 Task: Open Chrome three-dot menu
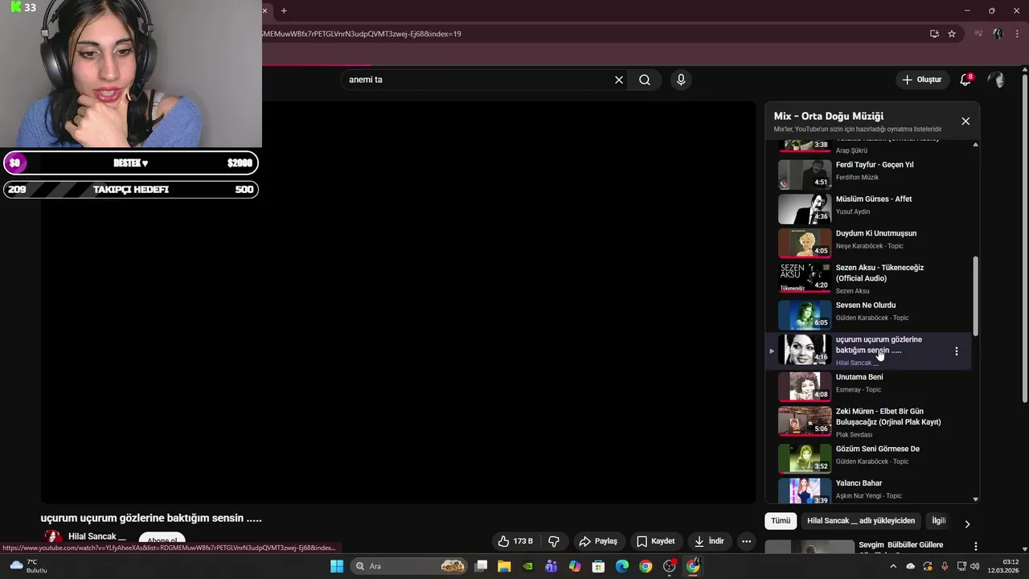(1017, 34)
